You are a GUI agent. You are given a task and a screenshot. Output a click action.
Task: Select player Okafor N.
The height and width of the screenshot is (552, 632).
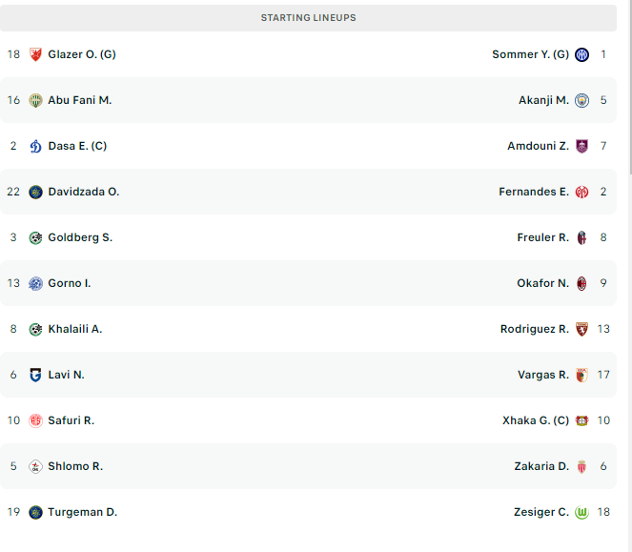542,283
